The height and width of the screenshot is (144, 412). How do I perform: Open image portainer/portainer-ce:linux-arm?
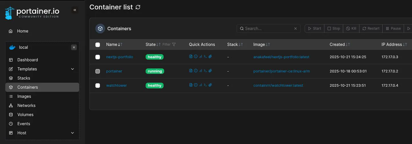point(282,71)
